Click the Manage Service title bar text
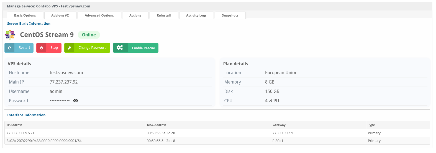Screen dimensions: 436x153 point(48,6)
